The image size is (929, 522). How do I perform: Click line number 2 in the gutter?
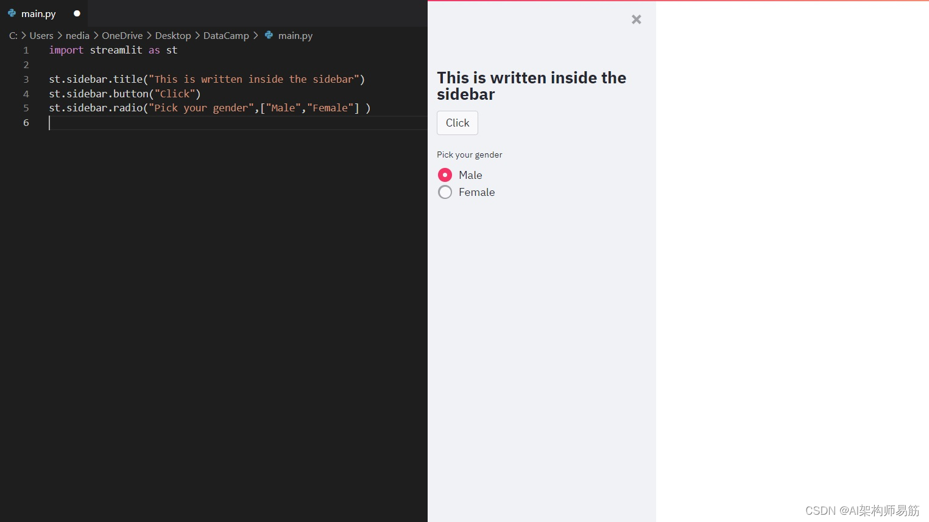[x=26, y=65]
